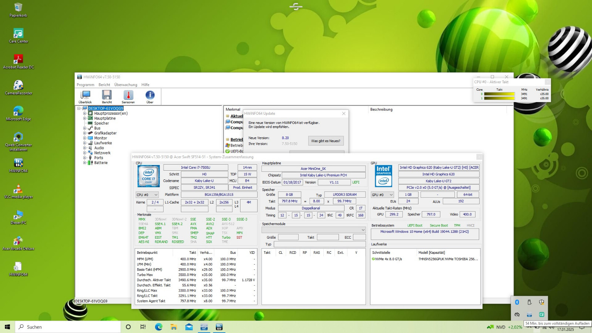This screenshot has height=333, width=592.
Task: Click the Intel Core i7 logo image
Action: pyautogui.click(x=148, y=176)
